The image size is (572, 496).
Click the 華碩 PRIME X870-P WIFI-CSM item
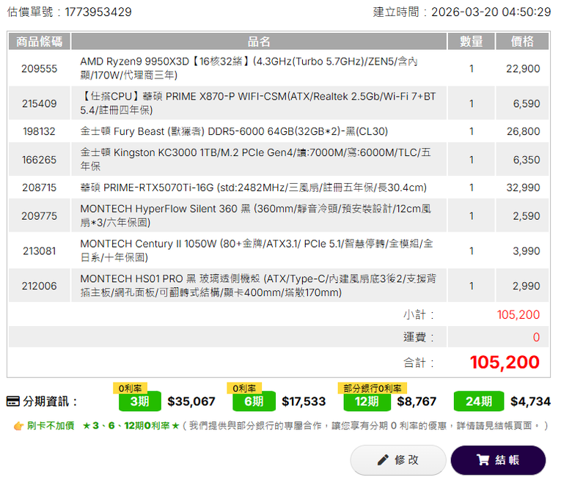(x=257, y=103)
